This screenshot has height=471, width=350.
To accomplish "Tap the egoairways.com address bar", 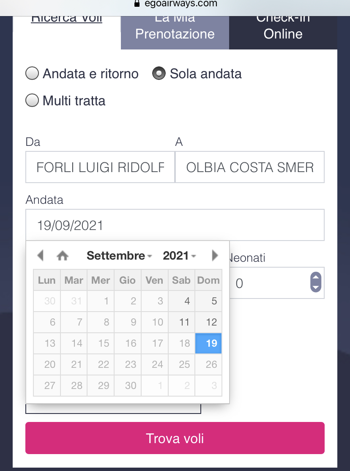I will [x=175, y=4].
